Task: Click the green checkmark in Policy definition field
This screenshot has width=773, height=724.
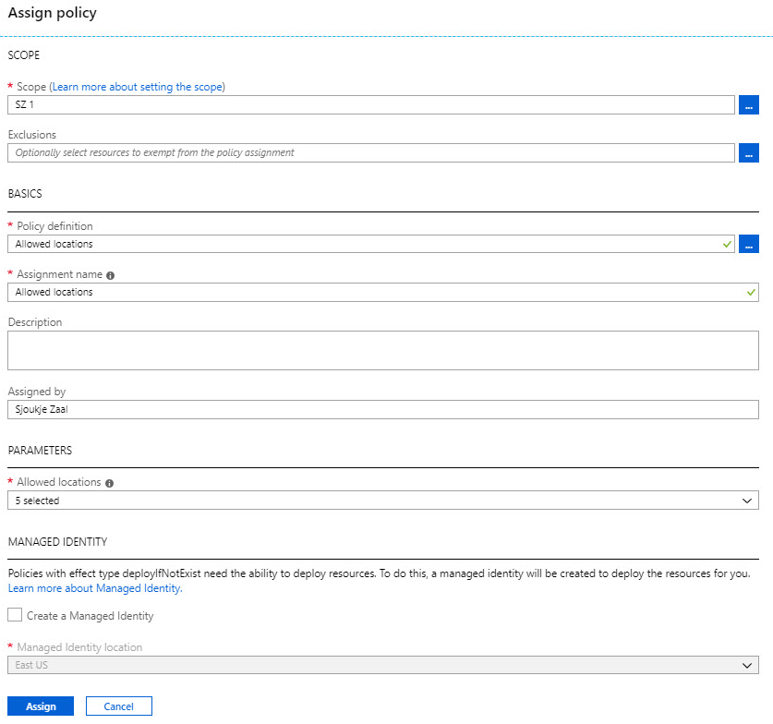Action: click(x=727, y=244)
